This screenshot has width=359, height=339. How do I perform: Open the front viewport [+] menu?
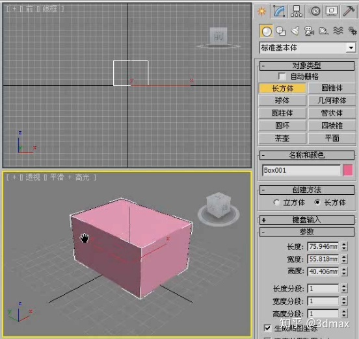(x=14, y=8)
